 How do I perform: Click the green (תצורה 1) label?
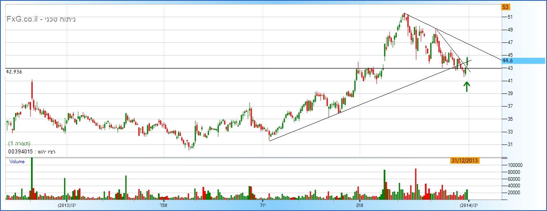click(x=19, y=144)
